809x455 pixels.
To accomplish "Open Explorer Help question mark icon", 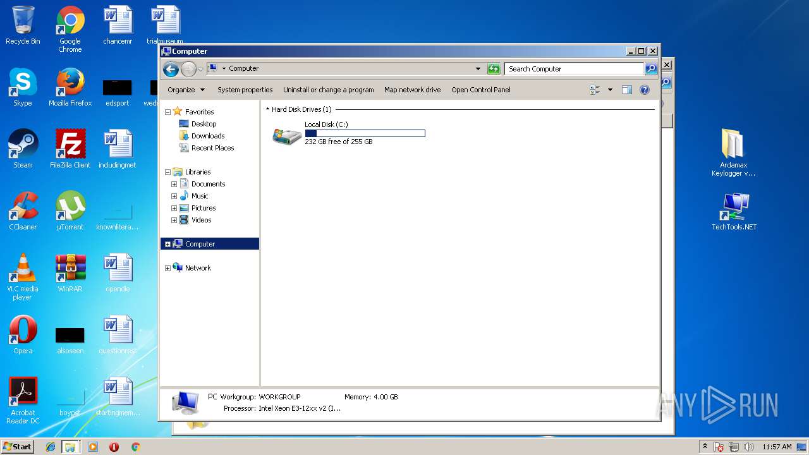I will tap(645, 90).
